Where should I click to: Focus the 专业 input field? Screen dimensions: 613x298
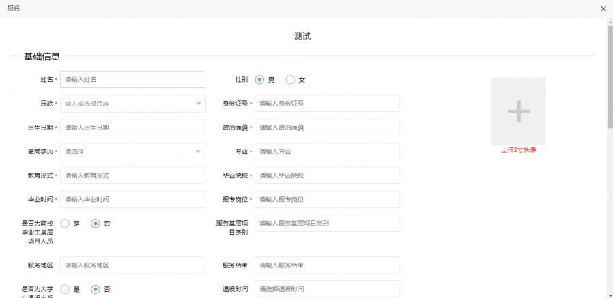coord(327,151)
